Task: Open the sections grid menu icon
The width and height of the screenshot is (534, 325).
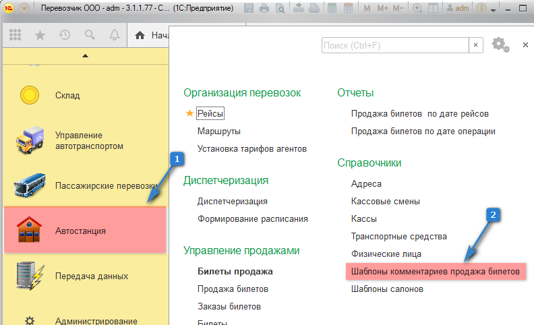Action: pyautogui.click(x=15, y=35)
